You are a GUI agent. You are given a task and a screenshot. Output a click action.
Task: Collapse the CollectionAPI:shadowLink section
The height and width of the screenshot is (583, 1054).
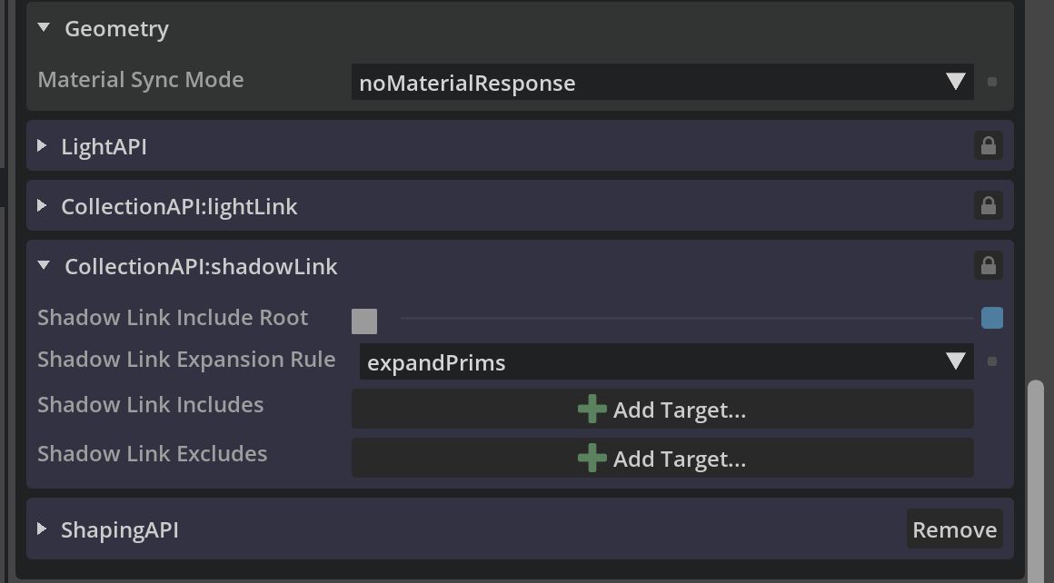(x=44, y=266)
